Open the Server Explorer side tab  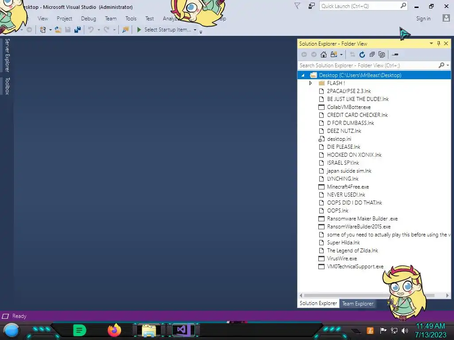[x=7, y=55]
